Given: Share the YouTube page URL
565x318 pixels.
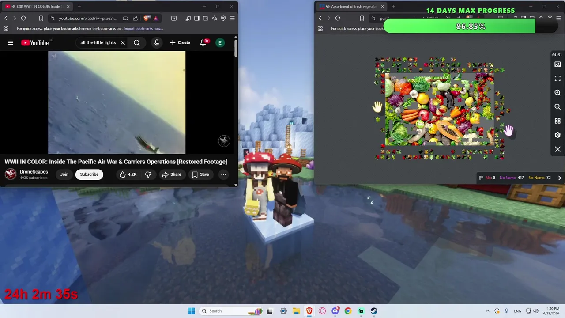Looking at the screenshot, I should (x=135, y=18).
